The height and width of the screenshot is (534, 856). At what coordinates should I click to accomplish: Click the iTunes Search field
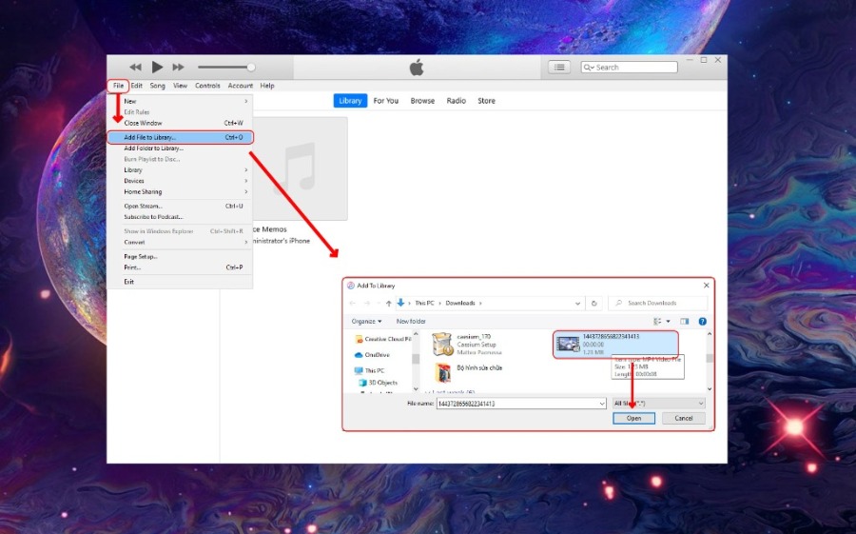(x=630, y=68)
